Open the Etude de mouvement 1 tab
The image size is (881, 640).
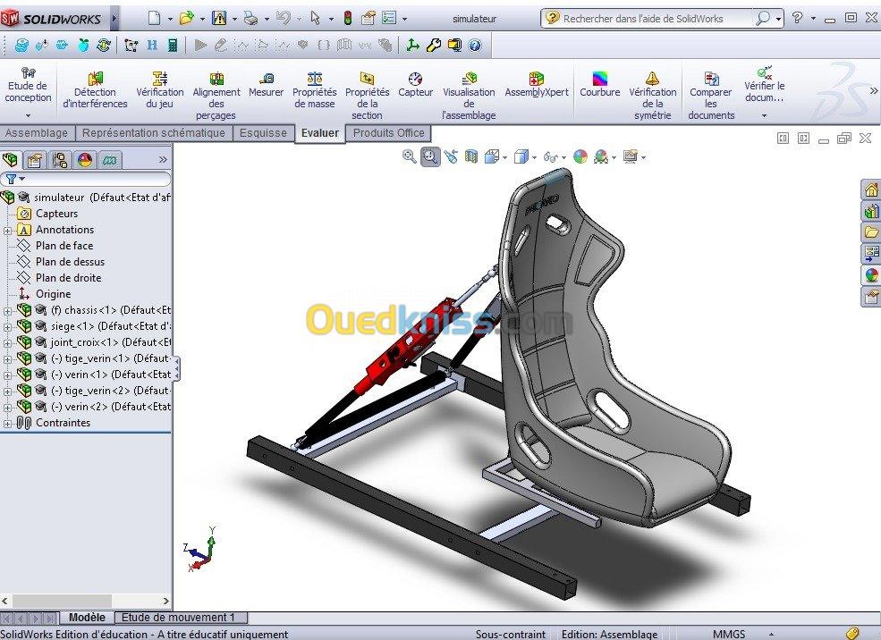point(179,617)
